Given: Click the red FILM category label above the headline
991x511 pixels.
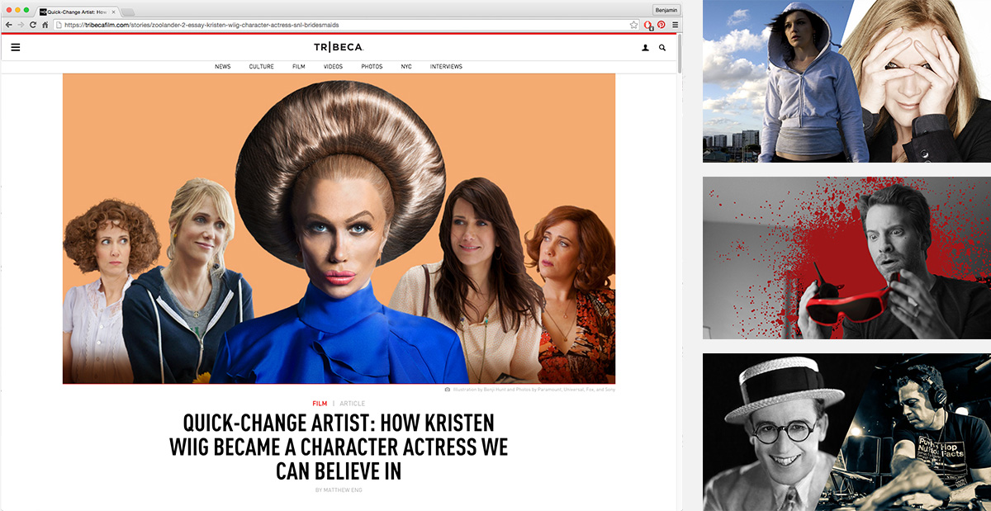Looking at the screenshot, I should click(320, 404).
